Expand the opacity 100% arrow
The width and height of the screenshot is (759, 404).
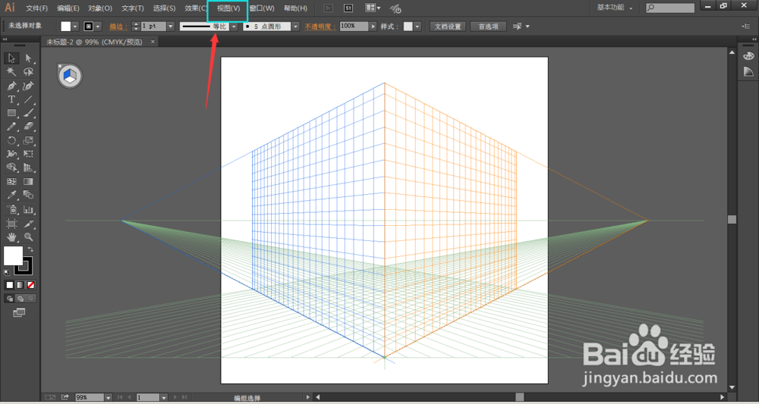[373, 27]
